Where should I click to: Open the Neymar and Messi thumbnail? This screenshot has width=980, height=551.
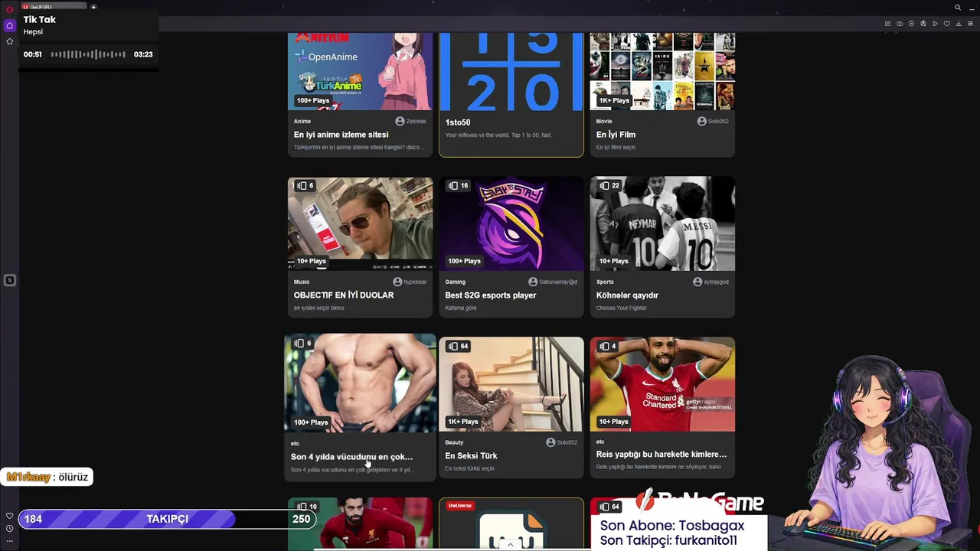[662, 223]
